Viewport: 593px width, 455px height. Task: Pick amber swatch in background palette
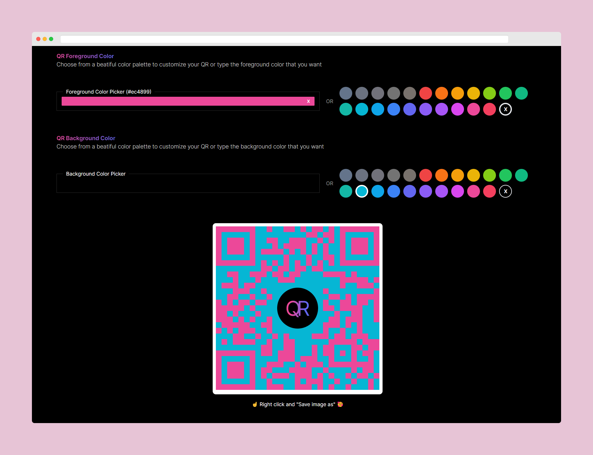click(458, 175)
